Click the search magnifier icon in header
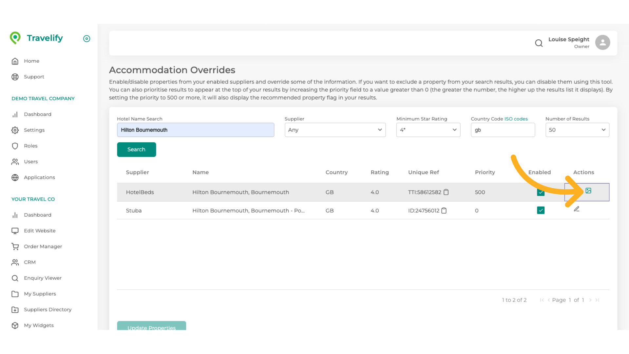 point(539,43)
